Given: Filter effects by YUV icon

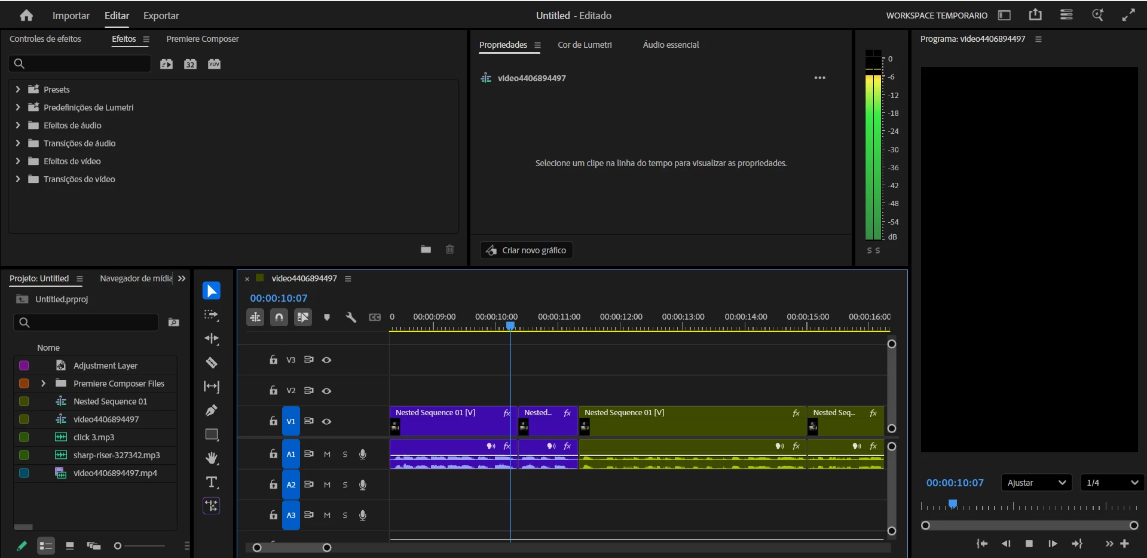Looking at the screenshot, I should [x=214, y=64].
